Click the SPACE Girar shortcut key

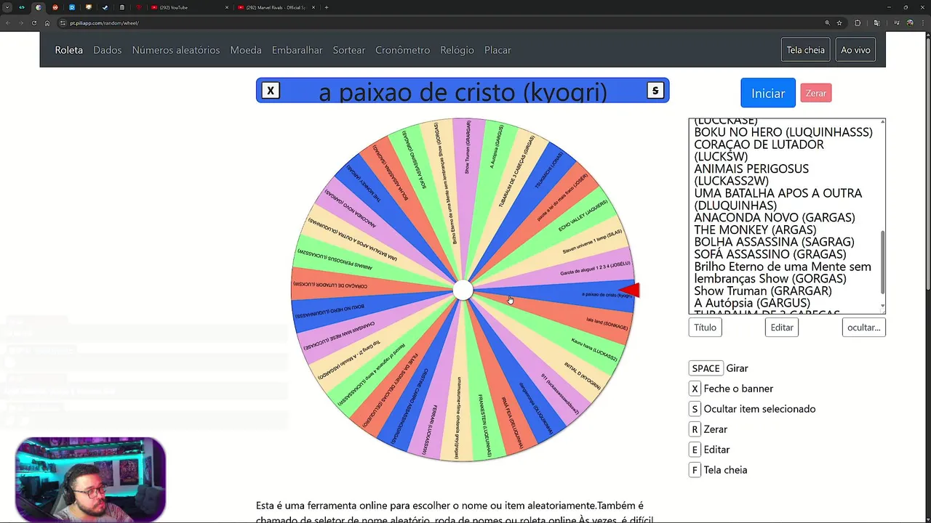tap(706, 368)
